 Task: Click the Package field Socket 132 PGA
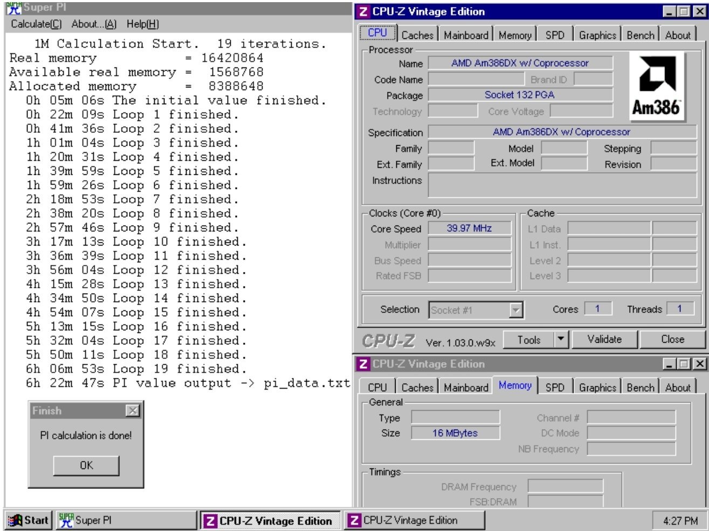520,95
